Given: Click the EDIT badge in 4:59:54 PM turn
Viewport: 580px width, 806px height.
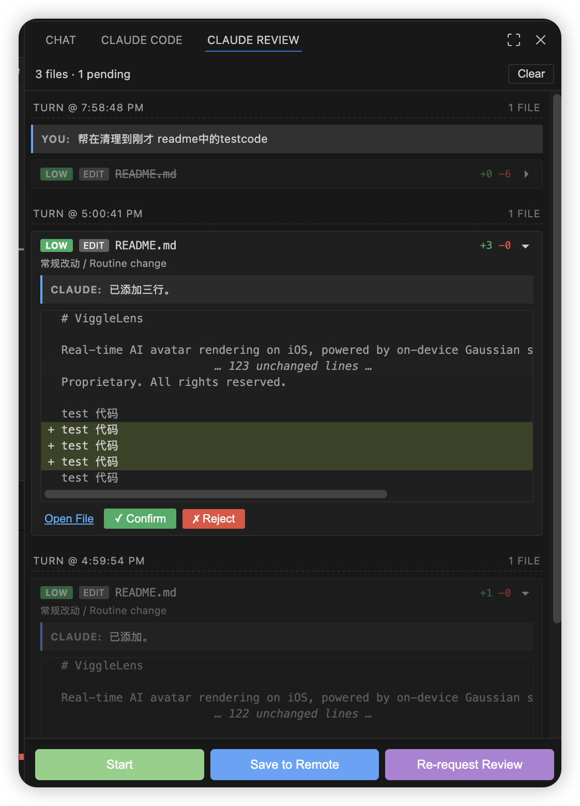Looking at the screenshot, I should pos(94,593).
